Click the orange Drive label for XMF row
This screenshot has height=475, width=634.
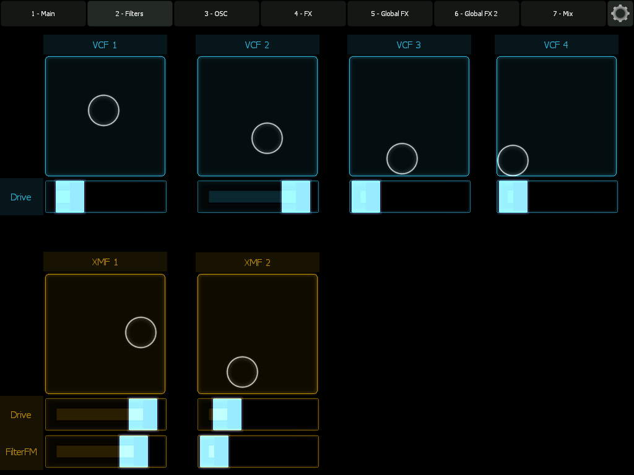coord(21,414)
